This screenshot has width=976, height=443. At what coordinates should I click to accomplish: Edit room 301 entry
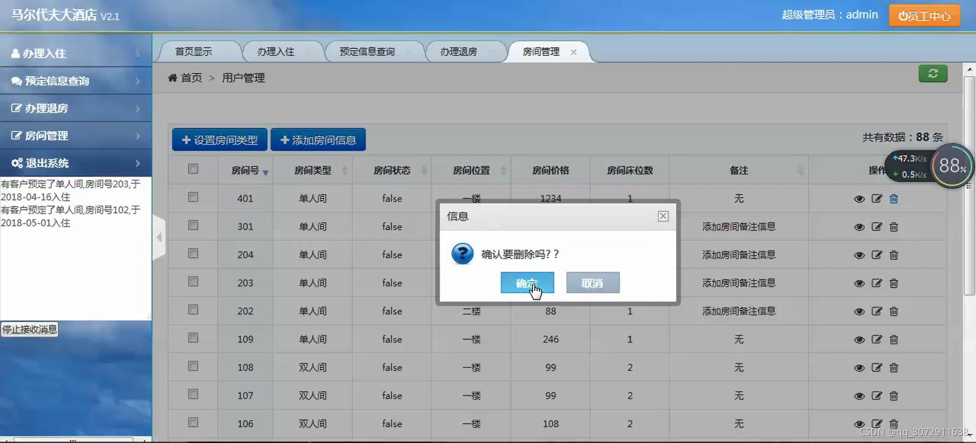point(877,226)
